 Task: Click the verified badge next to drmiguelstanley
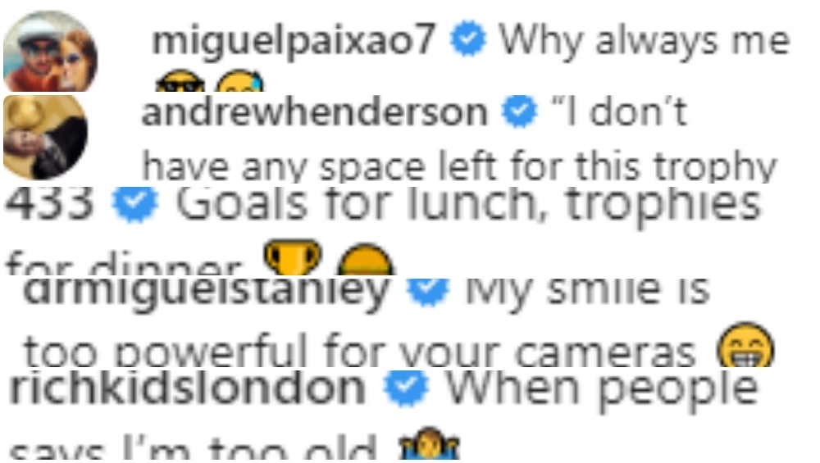[428, 290]
